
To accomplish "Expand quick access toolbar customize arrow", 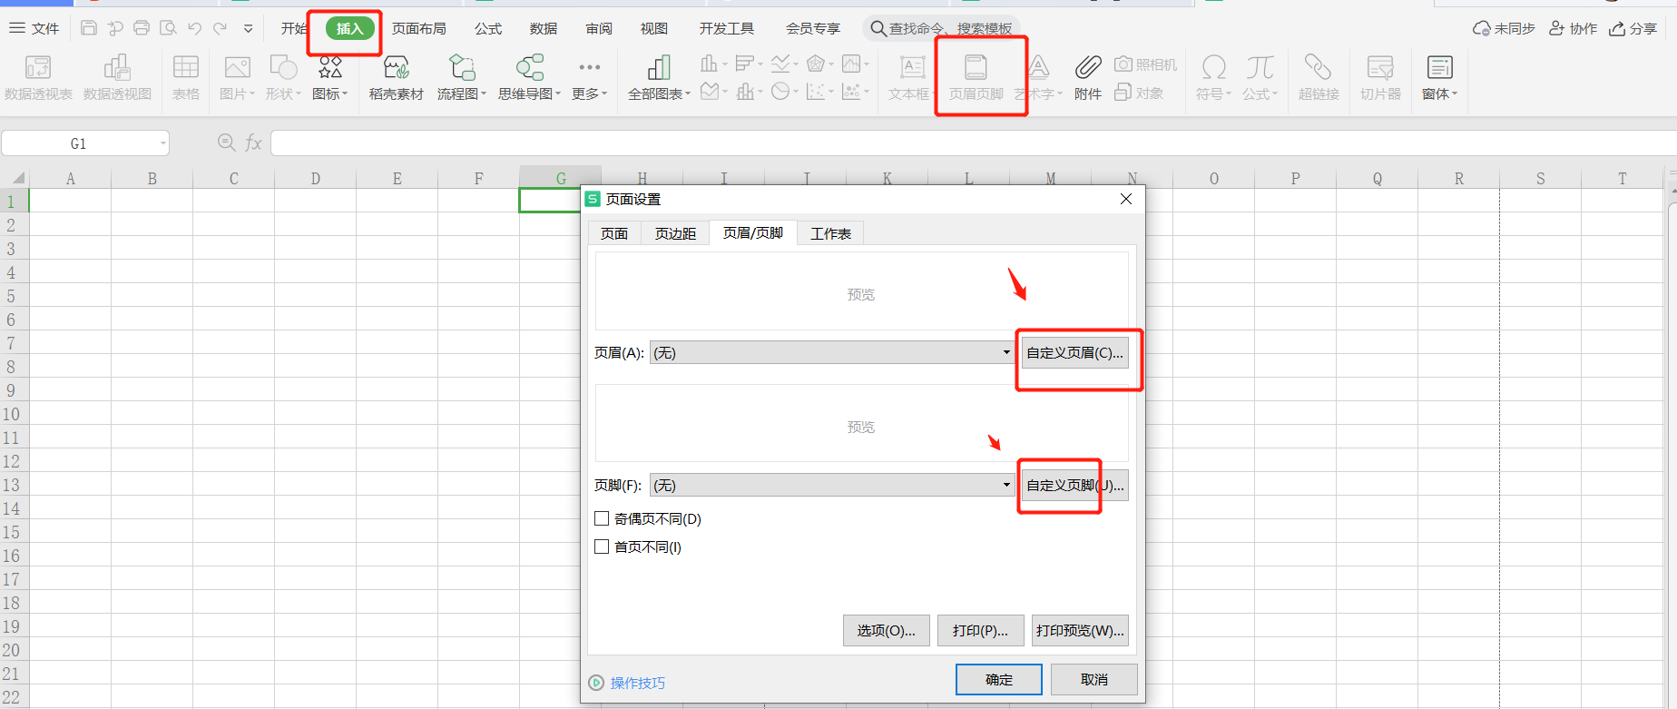I will point(248,28).
